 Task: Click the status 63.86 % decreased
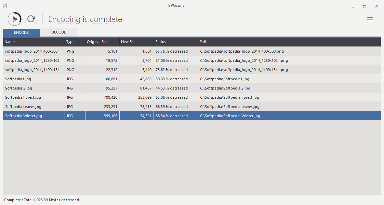tap(171, 97)
